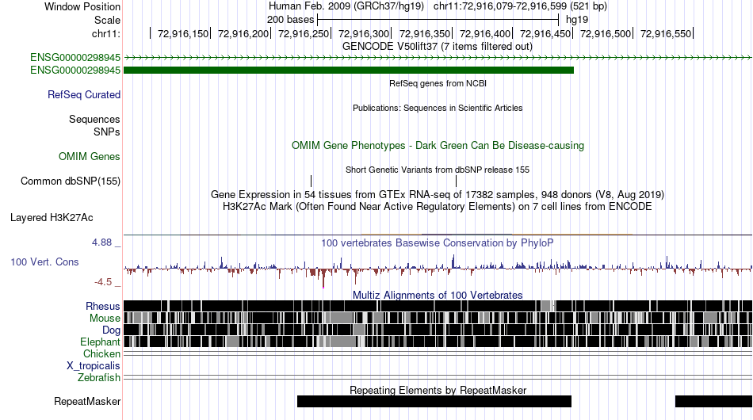Screen dimensions: 753x420
Task: Click the 200 bases scale bar
Action: 438,20
